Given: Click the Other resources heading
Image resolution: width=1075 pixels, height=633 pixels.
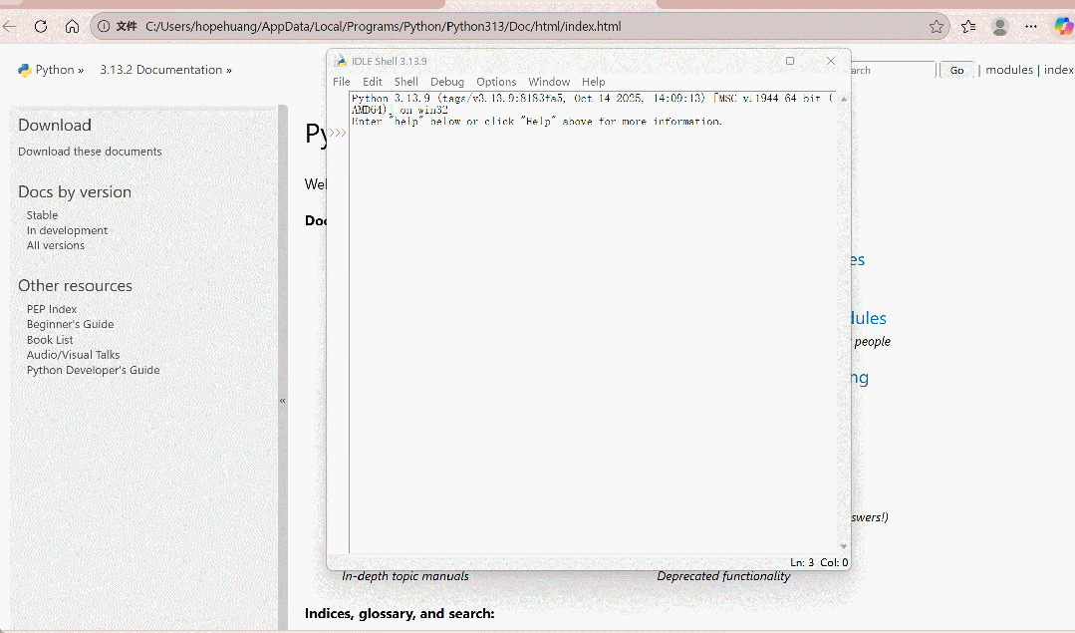Looking at the screenshot, I should point(76,286).
